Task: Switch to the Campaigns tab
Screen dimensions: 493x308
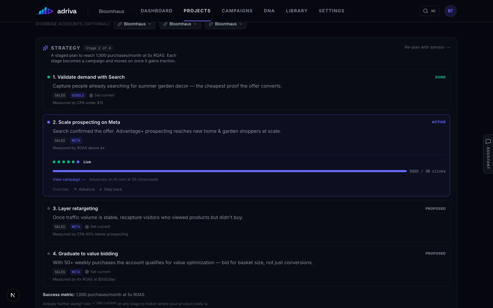Action: coord(237,11)
